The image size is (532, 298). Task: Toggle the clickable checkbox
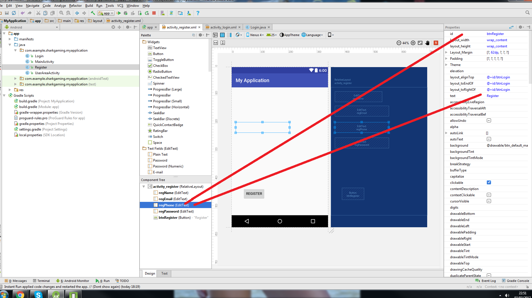[489, 182]
